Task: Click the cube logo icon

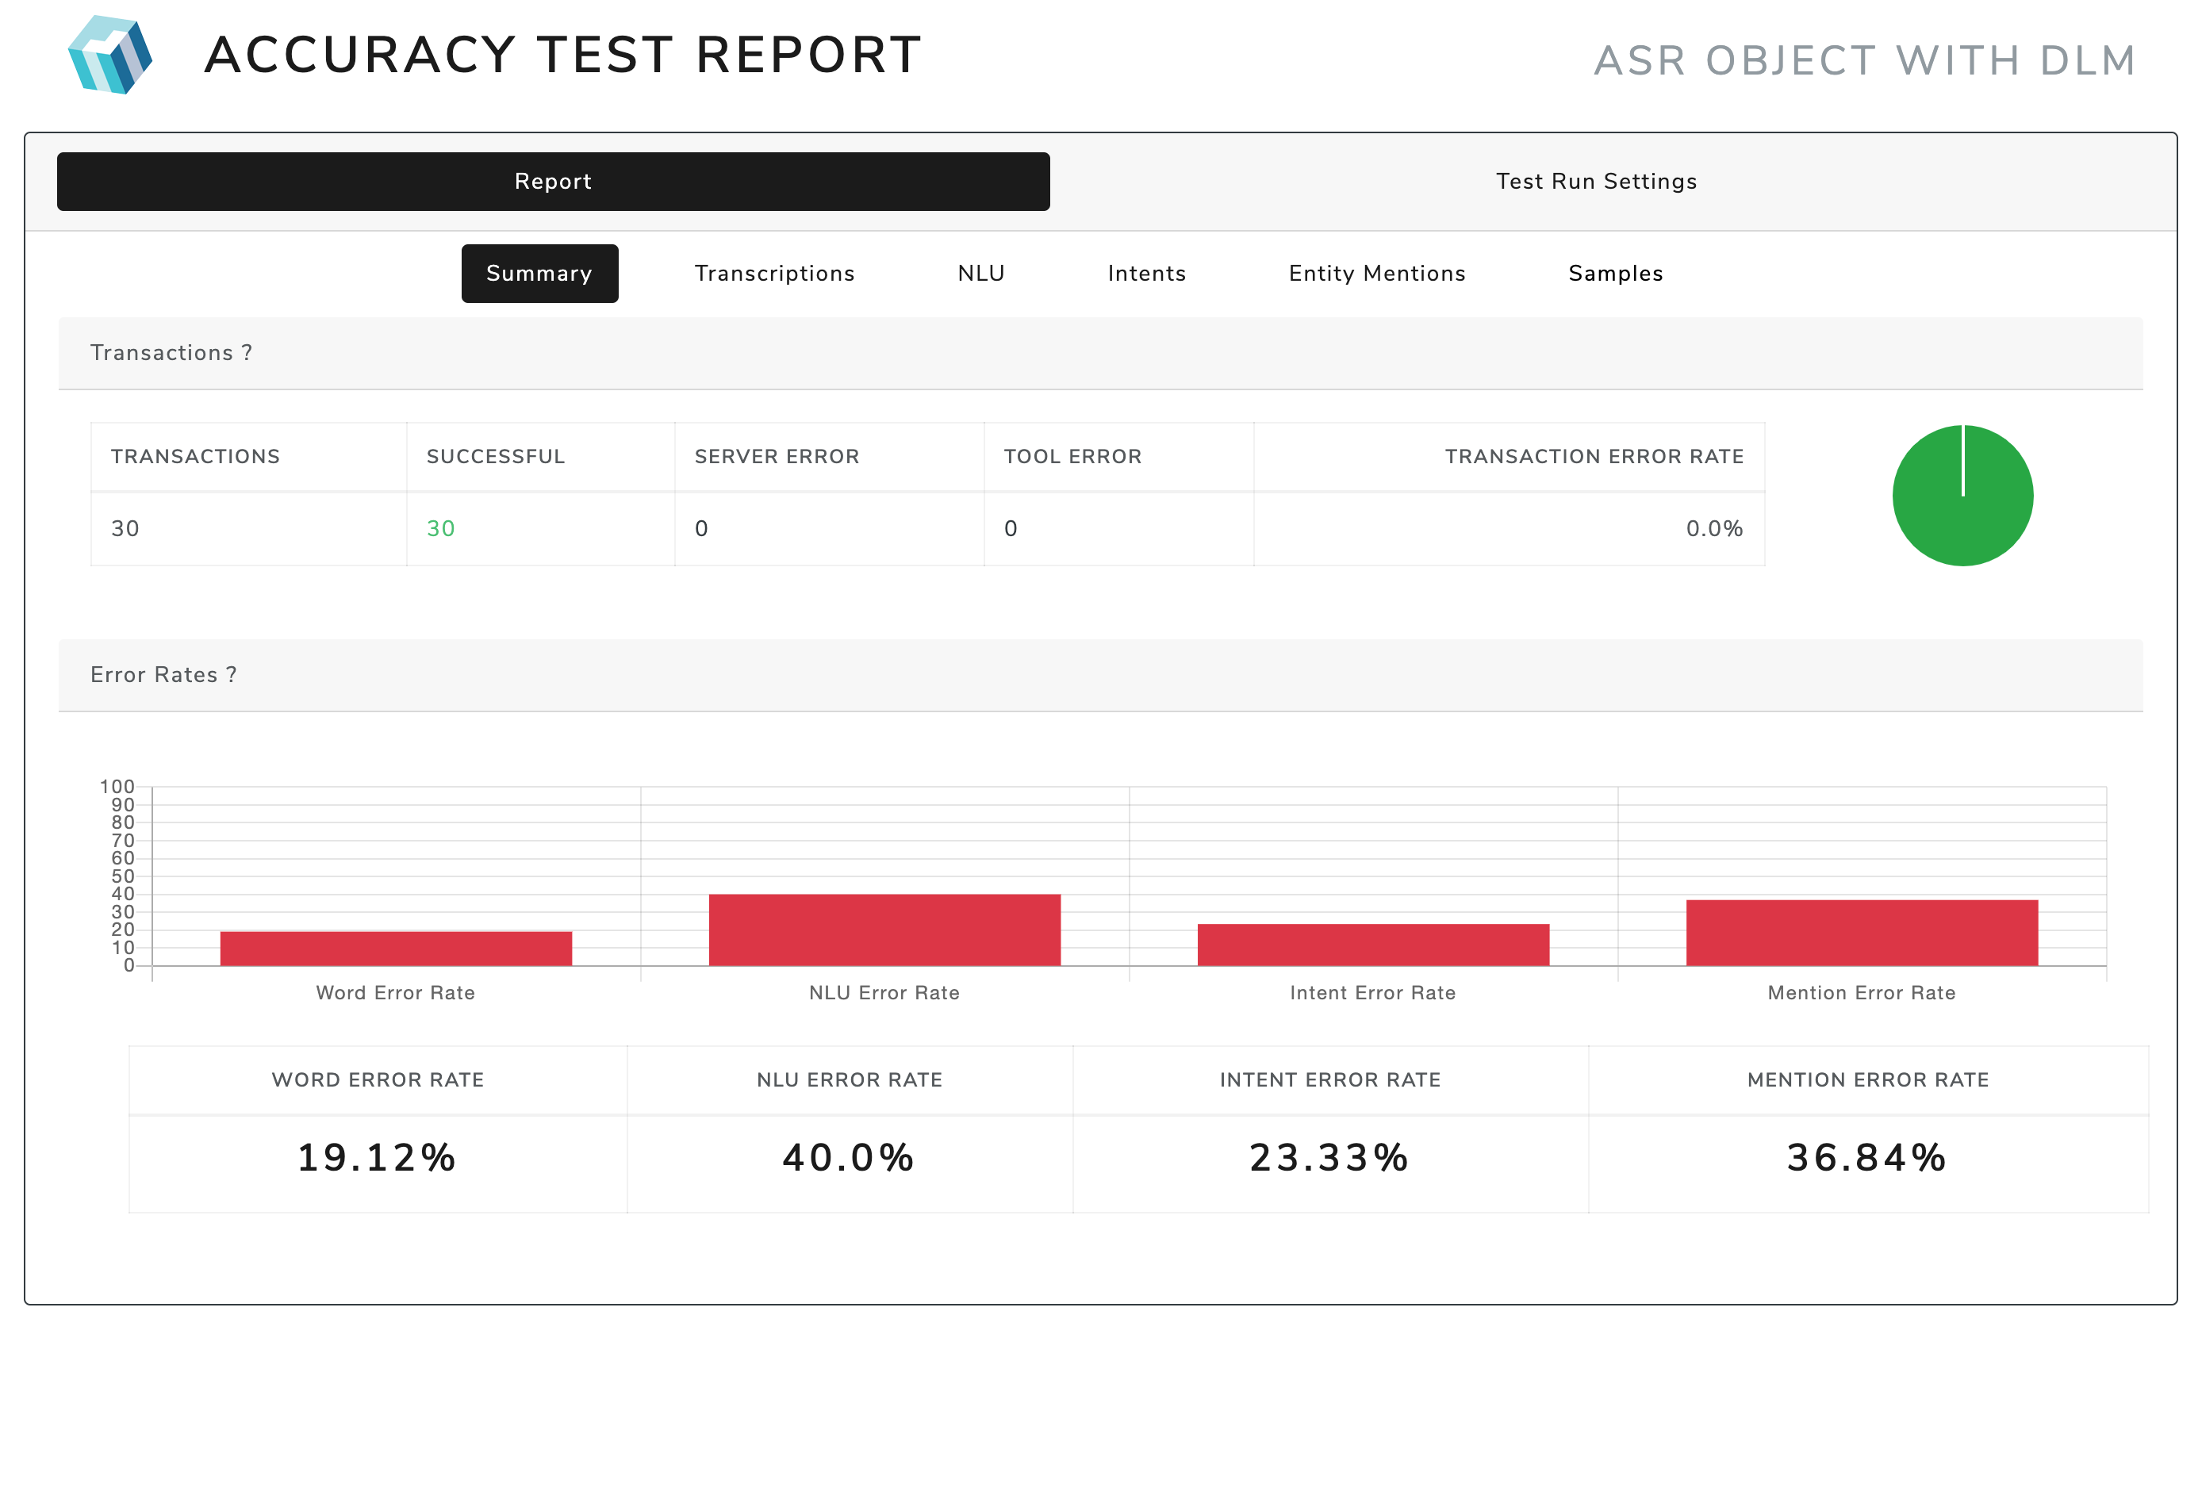Action: 111,55
